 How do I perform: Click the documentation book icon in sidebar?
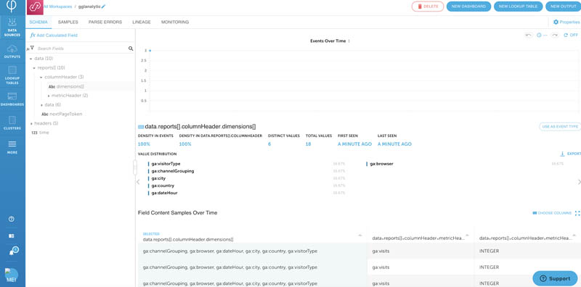pos(12,236)
